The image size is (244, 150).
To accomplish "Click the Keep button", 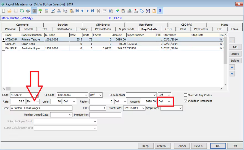I will [146, 146].
